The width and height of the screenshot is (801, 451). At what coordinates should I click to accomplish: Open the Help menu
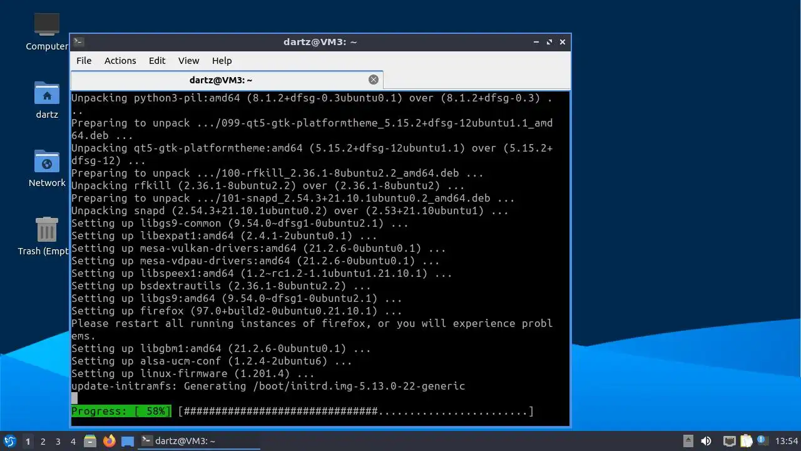(222, 61)
